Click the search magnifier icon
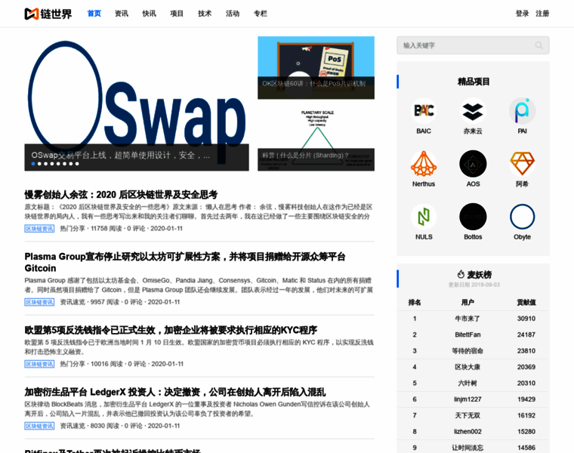Viewport: 574px width, 453px height. tap(539, 45)
